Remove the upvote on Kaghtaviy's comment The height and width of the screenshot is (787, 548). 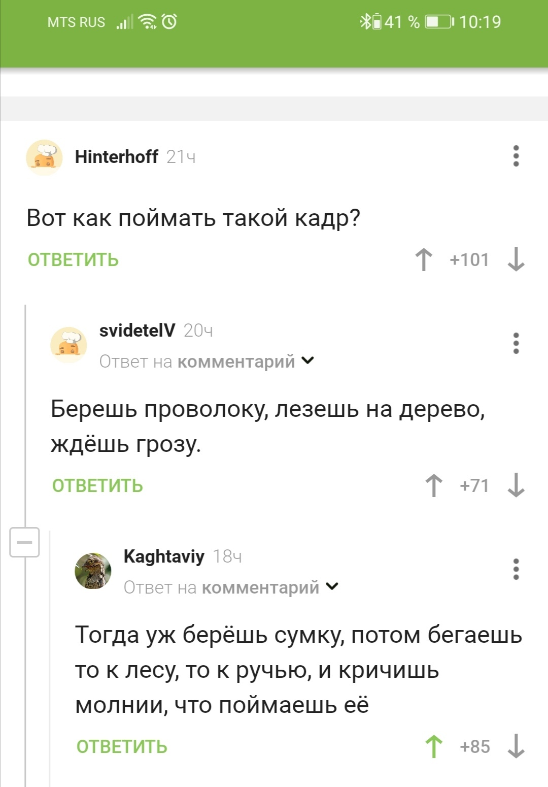click(x=434, y=746)
